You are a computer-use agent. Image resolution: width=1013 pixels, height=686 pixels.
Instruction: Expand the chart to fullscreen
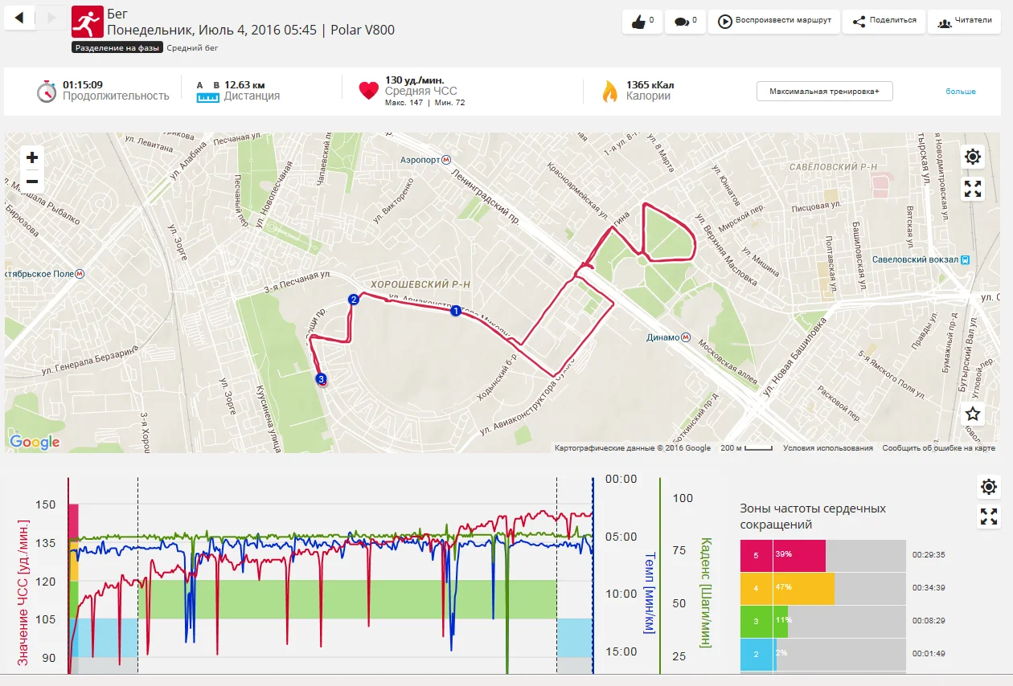point(989,517)
